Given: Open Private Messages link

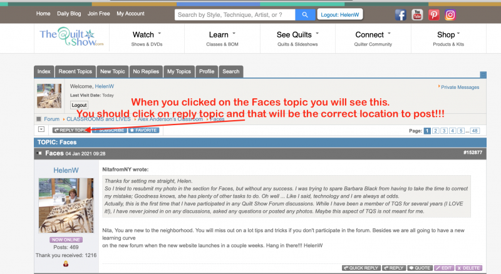Looking at the screenshot, I should (460, 88).
